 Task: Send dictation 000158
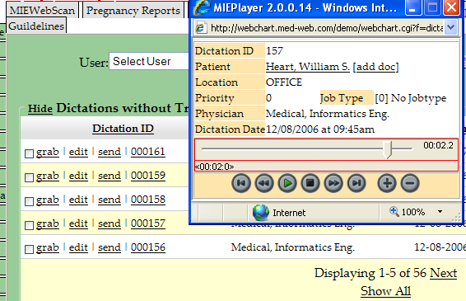pyautogui.click(x=110, y=200)
